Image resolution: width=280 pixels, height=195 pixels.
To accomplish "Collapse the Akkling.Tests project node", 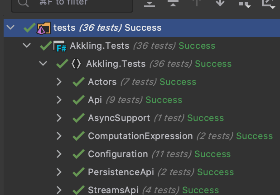I will click(27, 46).
